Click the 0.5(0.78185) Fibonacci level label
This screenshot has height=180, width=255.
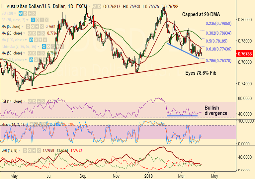pyautogui.click(x=216, y=41)
